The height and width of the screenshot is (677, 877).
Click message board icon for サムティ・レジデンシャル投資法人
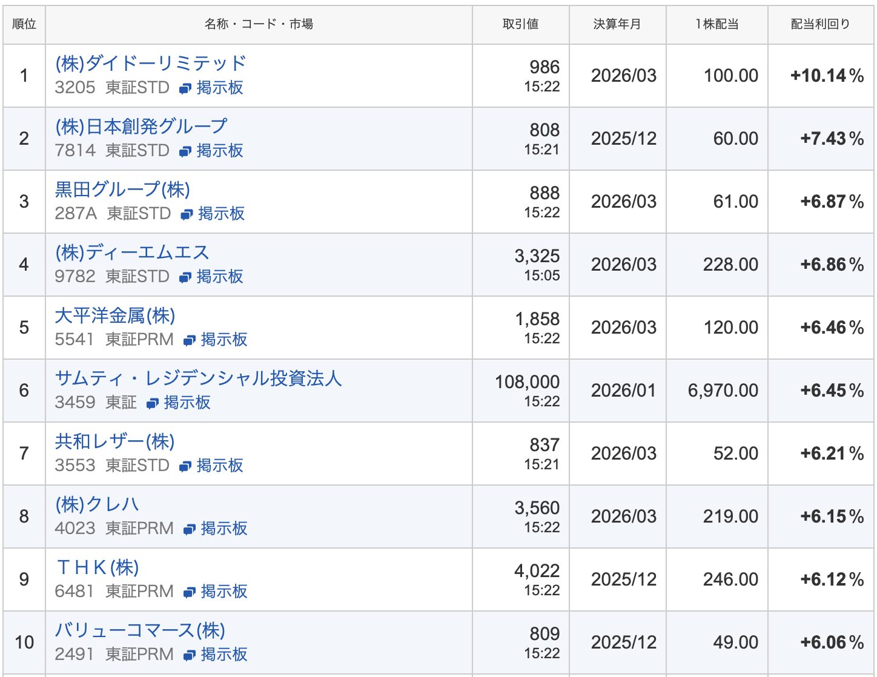(x=153, y=404)
